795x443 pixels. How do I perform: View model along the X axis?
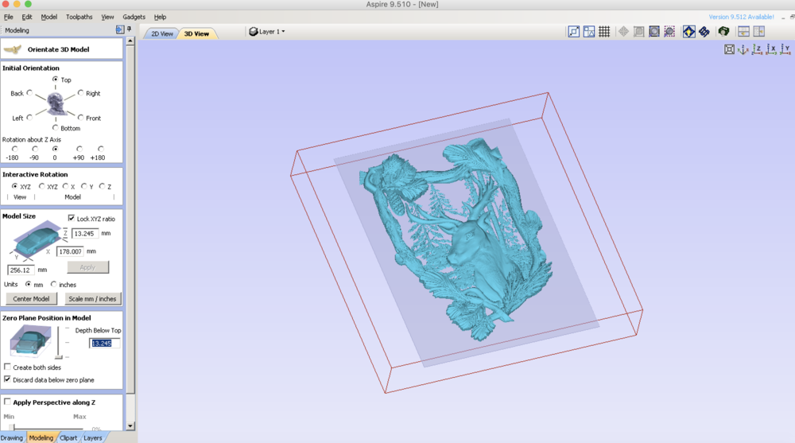[x=771, y=49]
